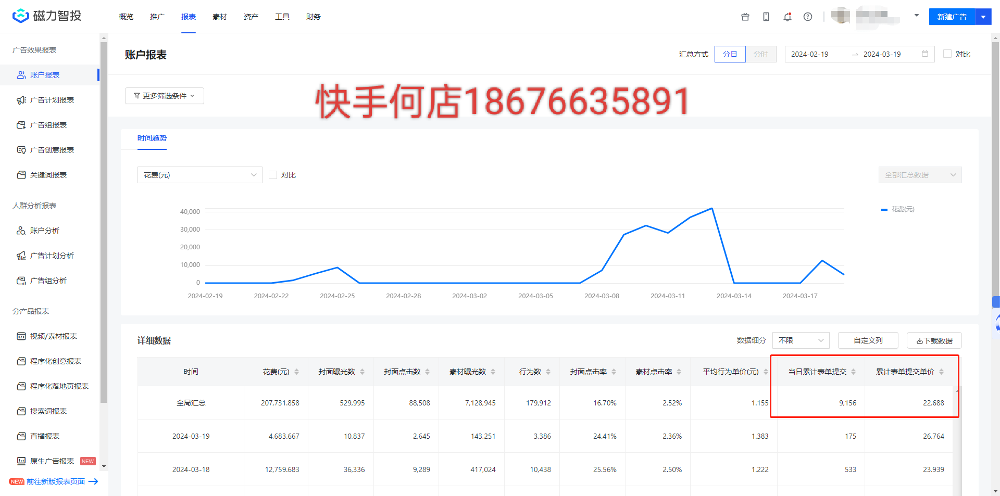Select 搜索词报表 in the sidebar

(x=49, y=411)
